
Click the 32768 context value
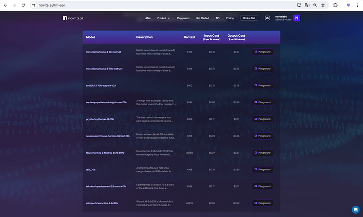coord(189,153)
